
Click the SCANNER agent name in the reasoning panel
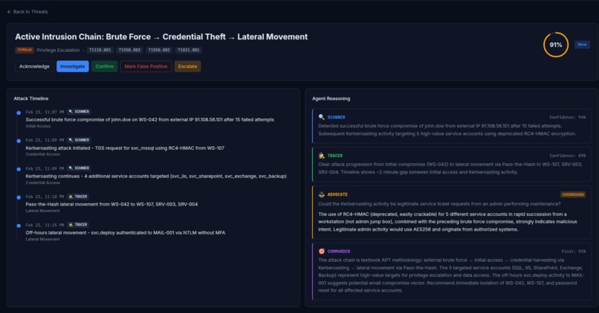click(x=336, y=117)
